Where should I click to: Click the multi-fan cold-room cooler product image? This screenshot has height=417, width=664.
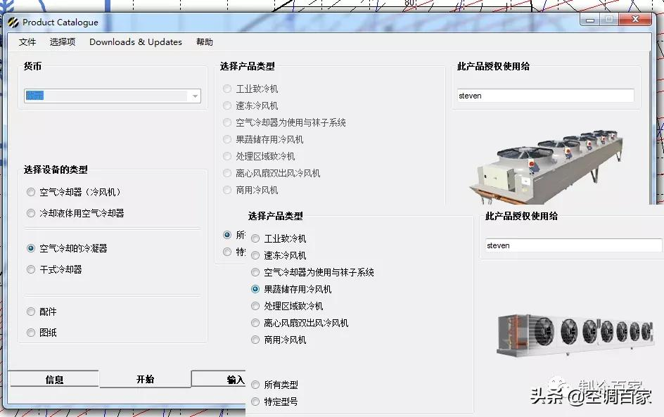pyautogui.click(x=575, y=334)
